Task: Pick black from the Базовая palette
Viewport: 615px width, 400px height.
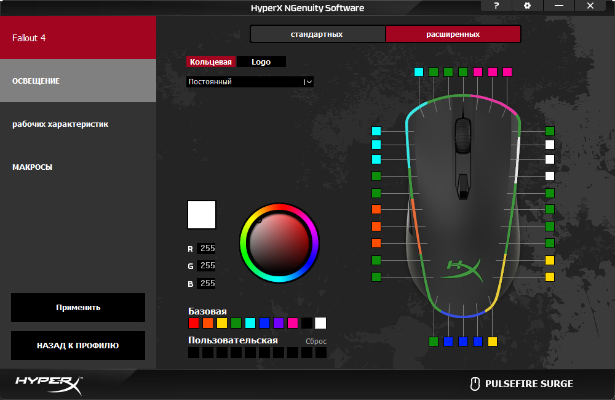Action: coord(307,323)
